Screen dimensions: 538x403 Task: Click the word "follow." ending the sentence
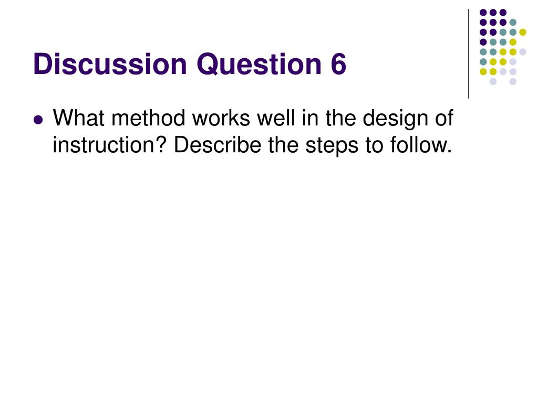coord(421,145)
